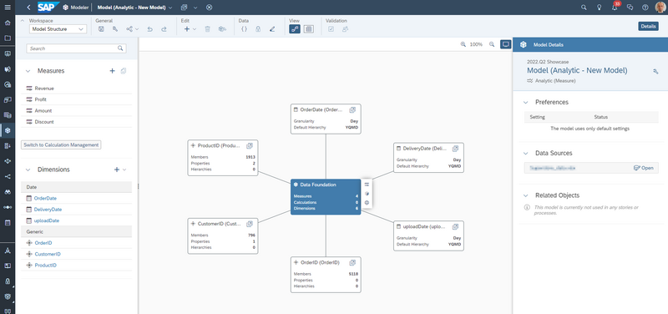
Task: Select the Discount measure
Action: point(76,121)
